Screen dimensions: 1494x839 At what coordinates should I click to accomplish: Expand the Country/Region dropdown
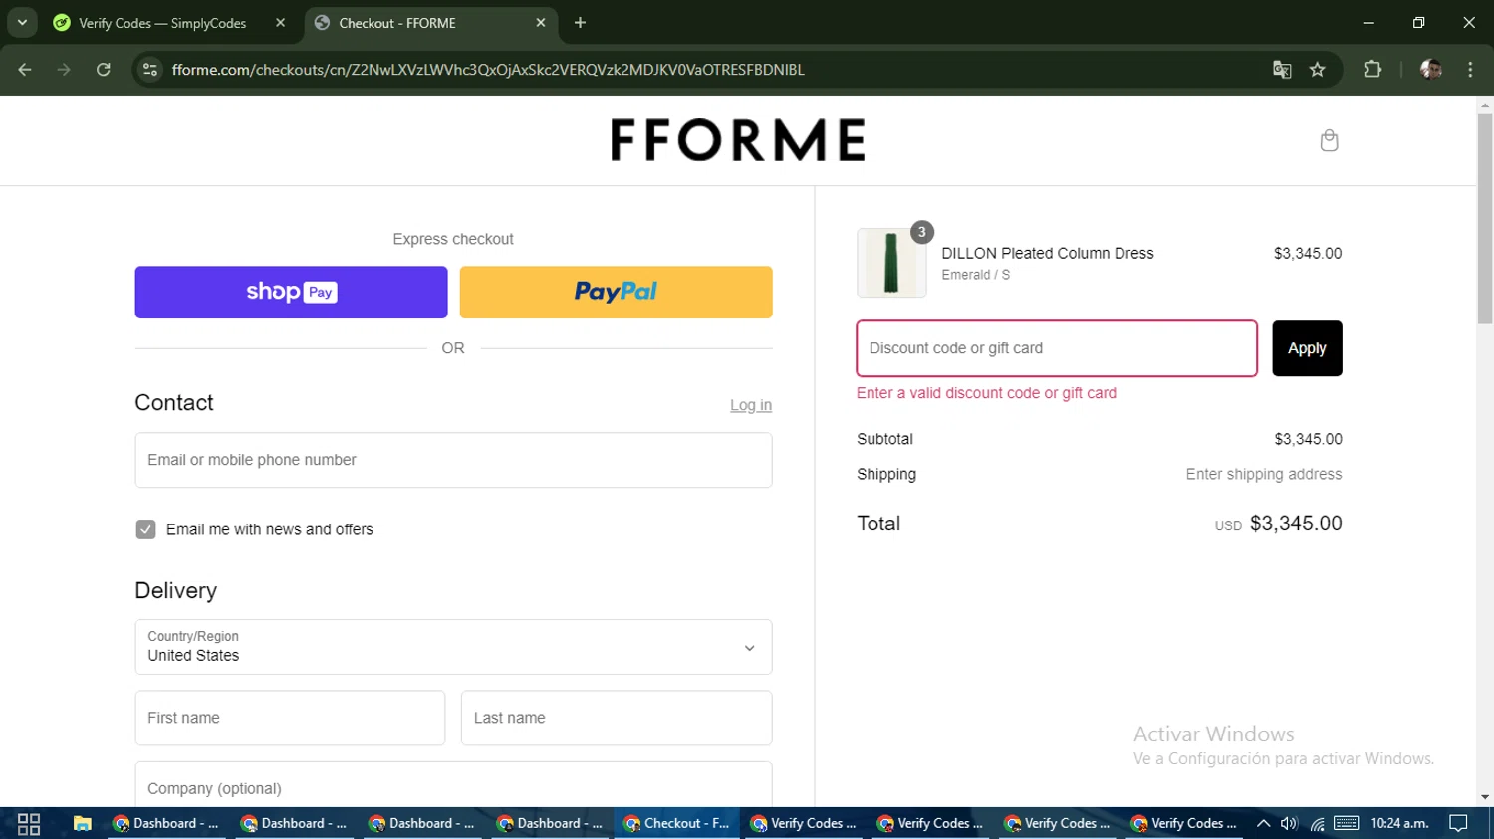[x=453, y=647]
